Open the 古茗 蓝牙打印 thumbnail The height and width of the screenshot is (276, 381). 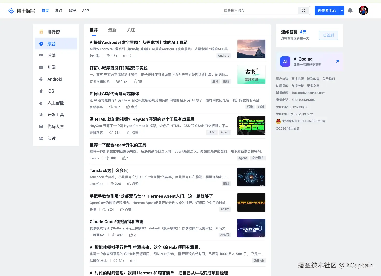click(x=251, y=74)
